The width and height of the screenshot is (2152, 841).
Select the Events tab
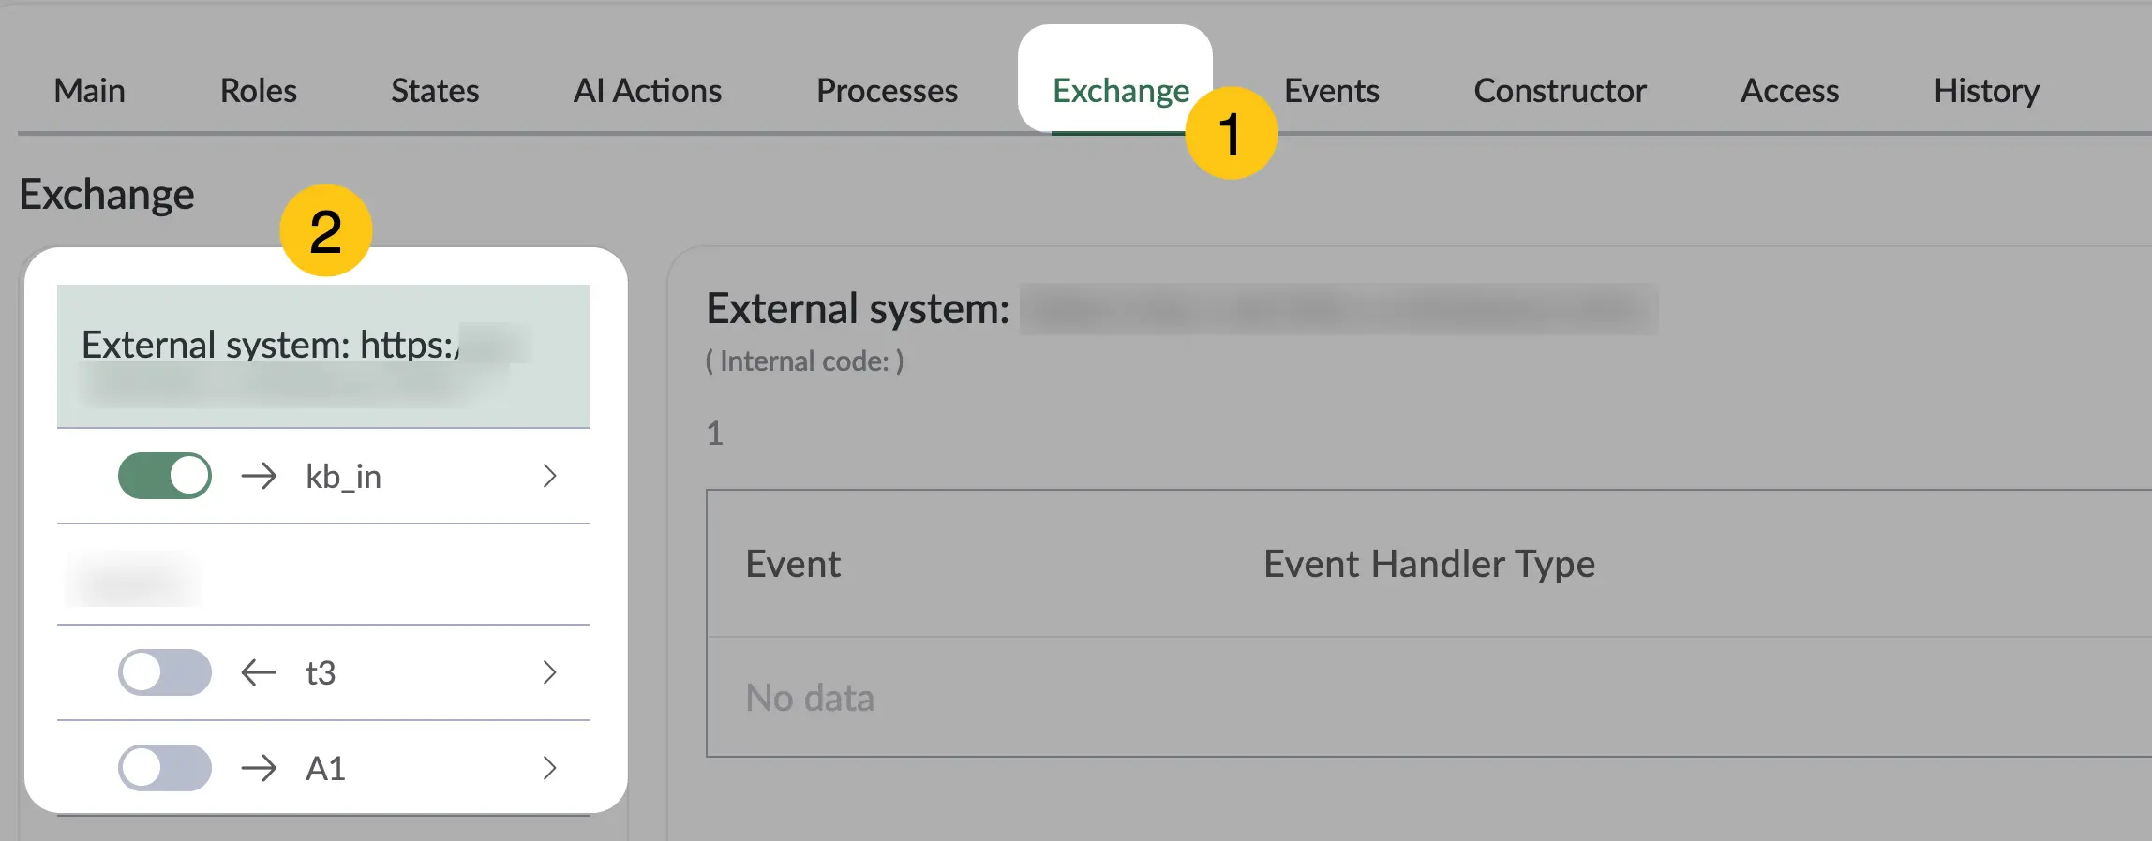pyautogui.click(x=1332, y=91)
